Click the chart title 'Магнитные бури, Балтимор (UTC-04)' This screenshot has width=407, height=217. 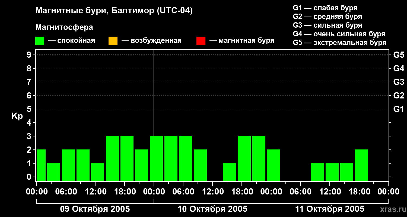114,11
